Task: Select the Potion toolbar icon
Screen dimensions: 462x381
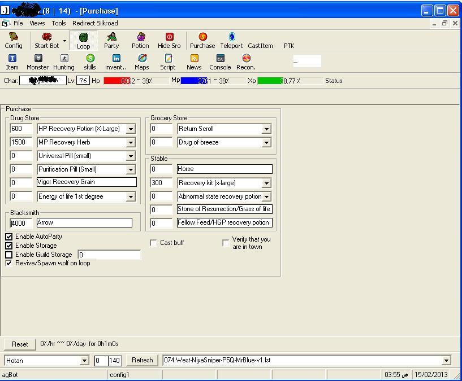Action: [x=140, y=40]
